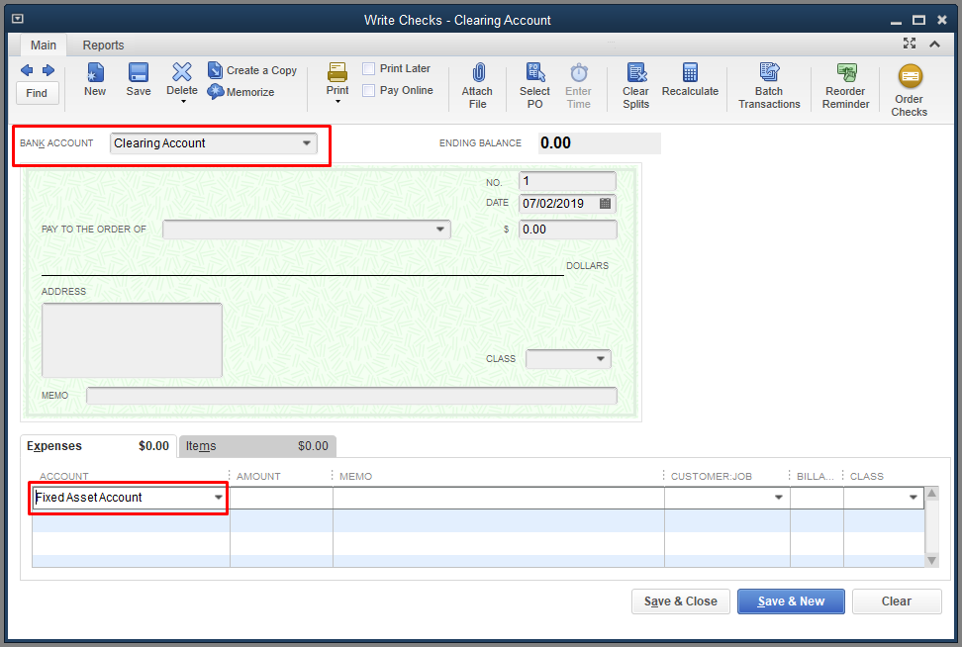Click the Clear button

pos(897,601)
